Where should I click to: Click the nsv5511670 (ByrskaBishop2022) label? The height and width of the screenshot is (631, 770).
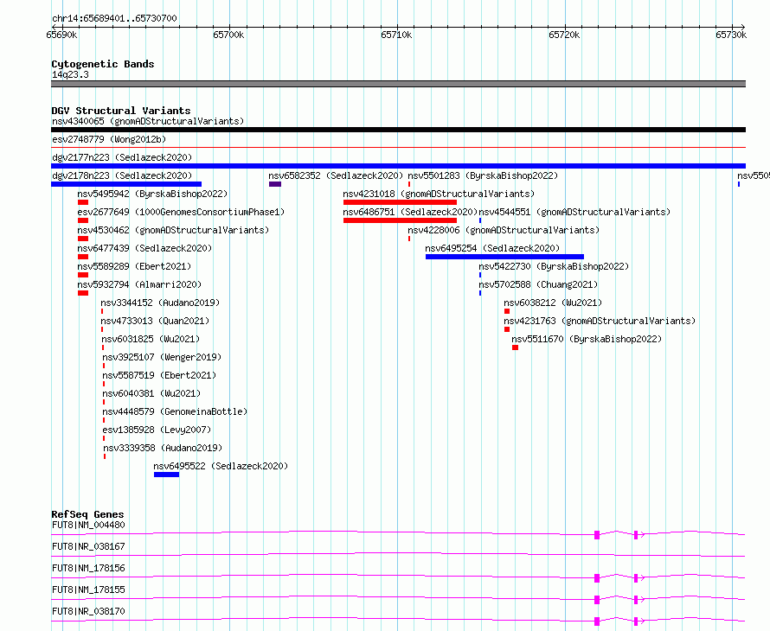[x=587, y=339]
